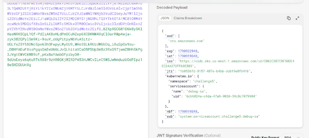Click the jti value in the payload

pyautogui.click(x=215, y=71)
